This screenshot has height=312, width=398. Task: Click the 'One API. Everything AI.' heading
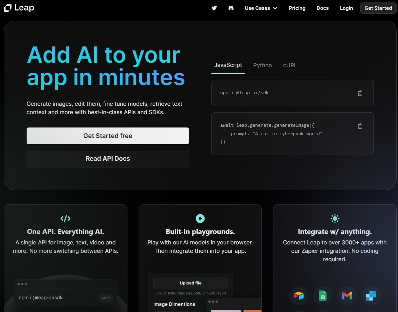[65, 231]
